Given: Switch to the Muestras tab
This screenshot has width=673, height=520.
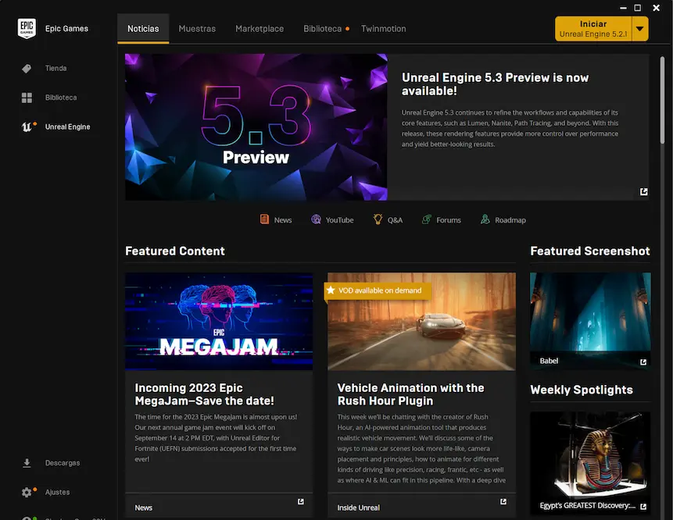Looking at the screenshot, I should click(197, 29).
